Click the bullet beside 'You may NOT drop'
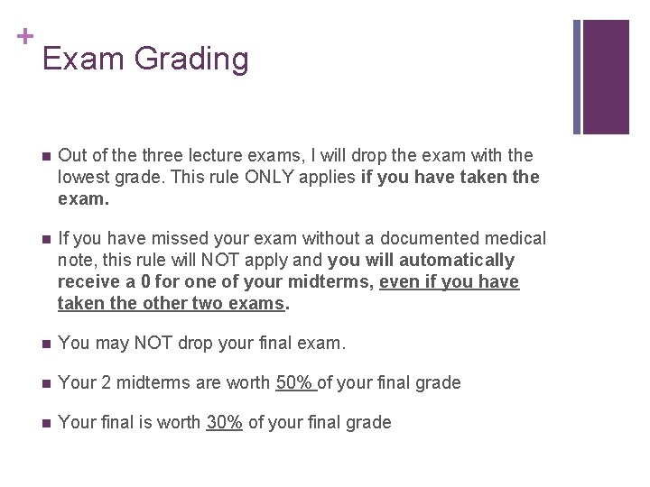The width and height of the screenshot is (650, 487). pos(46,344)
